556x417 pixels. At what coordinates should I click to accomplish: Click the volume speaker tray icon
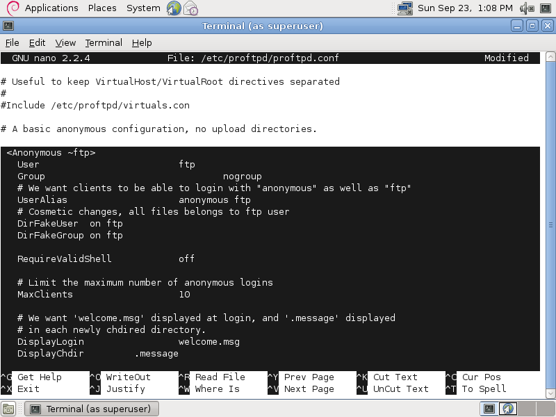[527, 8]
